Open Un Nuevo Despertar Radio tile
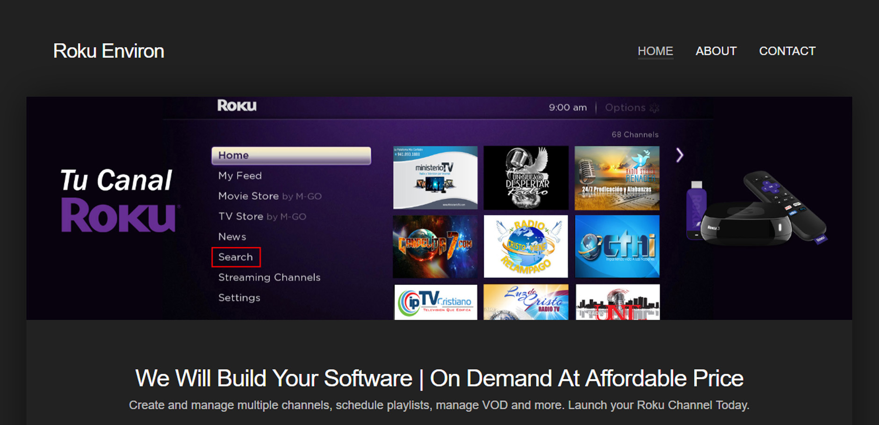Viewport: 879px width, 425px height. point(526,177)
